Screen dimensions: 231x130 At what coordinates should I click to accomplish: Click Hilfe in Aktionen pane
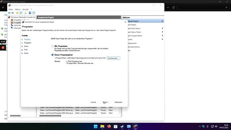(129, 51)
